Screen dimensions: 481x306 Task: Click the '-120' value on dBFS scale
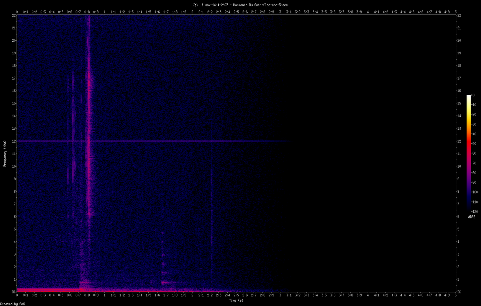474,211
